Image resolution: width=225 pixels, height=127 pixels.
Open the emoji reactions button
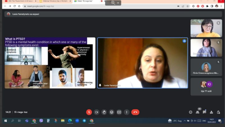pos(111,112)
